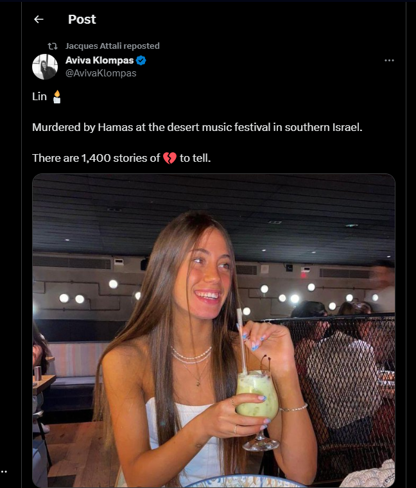Open the post's three-dot more menu

(x=389, y=60)
